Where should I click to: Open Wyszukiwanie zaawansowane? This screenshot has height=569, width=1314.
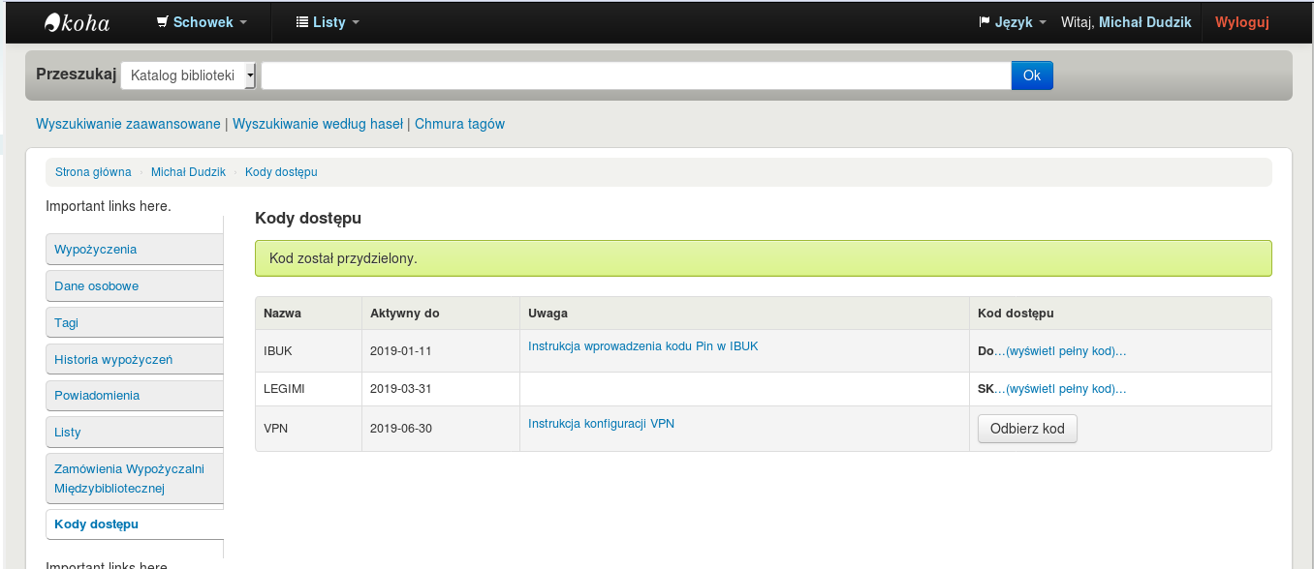(x=128, y=124)
